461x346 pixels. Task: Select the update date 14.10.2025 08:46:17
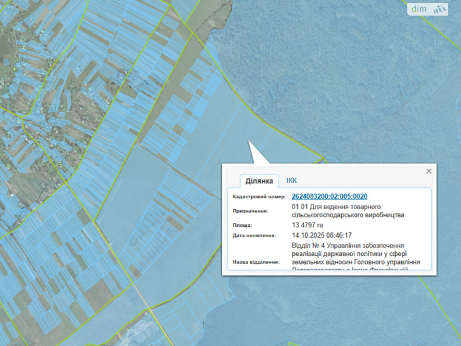click(322, 235)
